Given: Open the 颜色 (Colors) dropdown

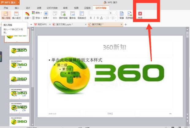Looking at the screenshot, I should (x=37, y=13).
